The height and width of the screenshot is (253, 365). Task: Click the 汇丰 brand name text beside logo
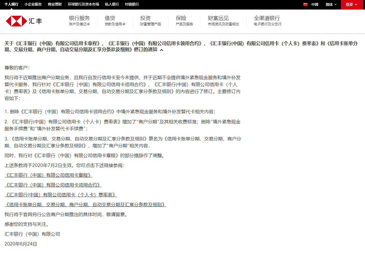click(x=35, y=21)
